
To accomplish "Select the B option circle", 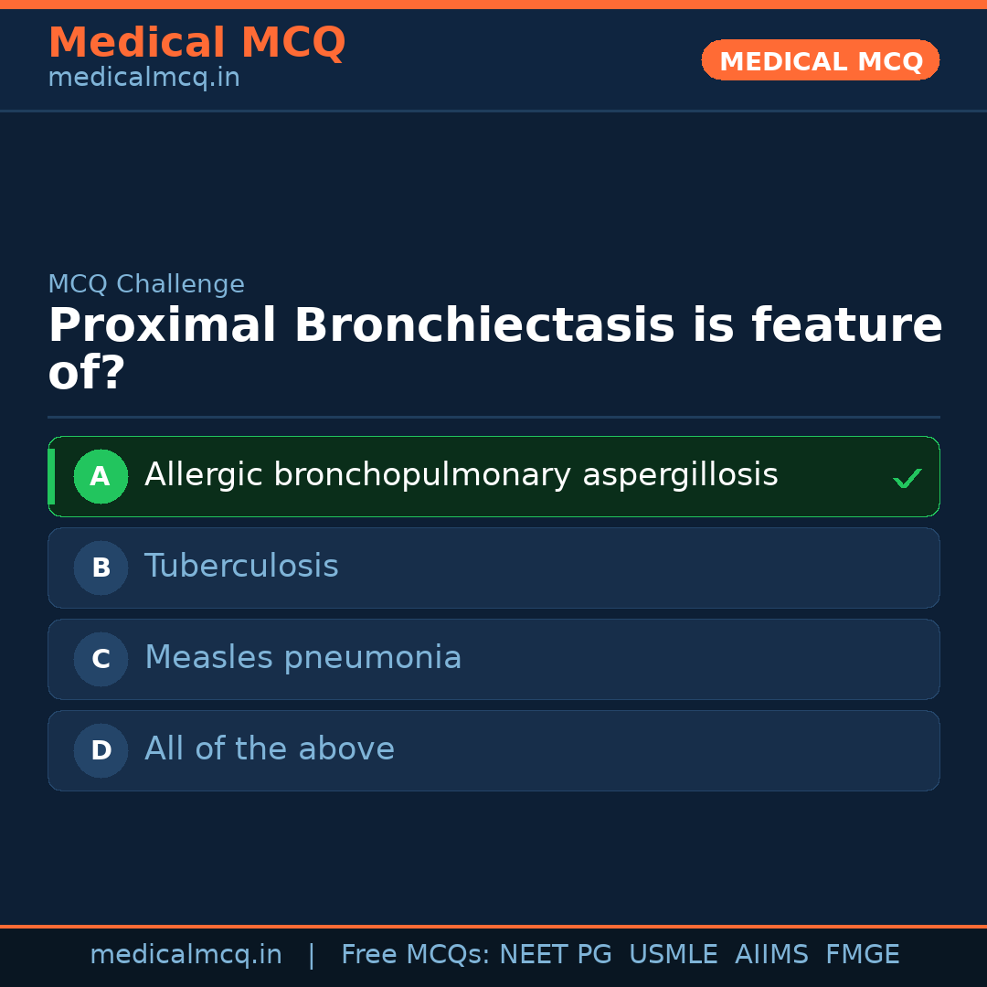I will (x=101, y=568).
